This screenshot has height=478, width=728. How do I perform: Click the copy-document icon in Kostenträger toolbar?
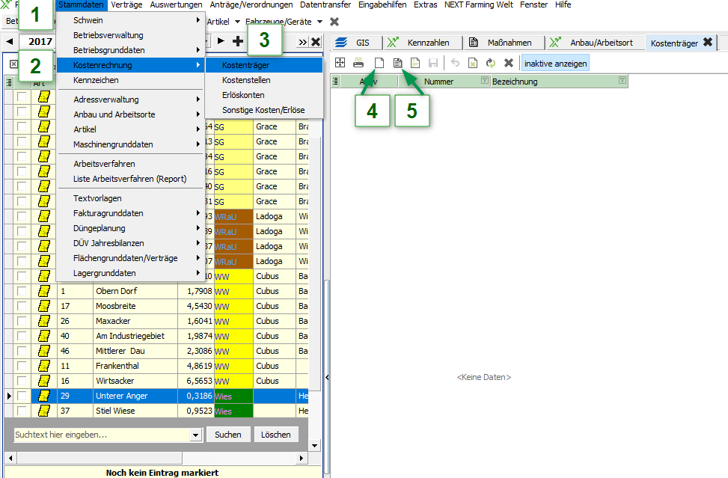pos(397,64)
